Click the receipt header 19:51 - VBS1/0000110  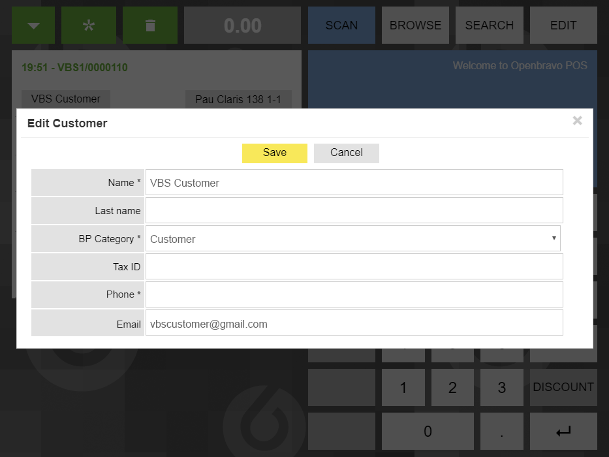[74, 68]
